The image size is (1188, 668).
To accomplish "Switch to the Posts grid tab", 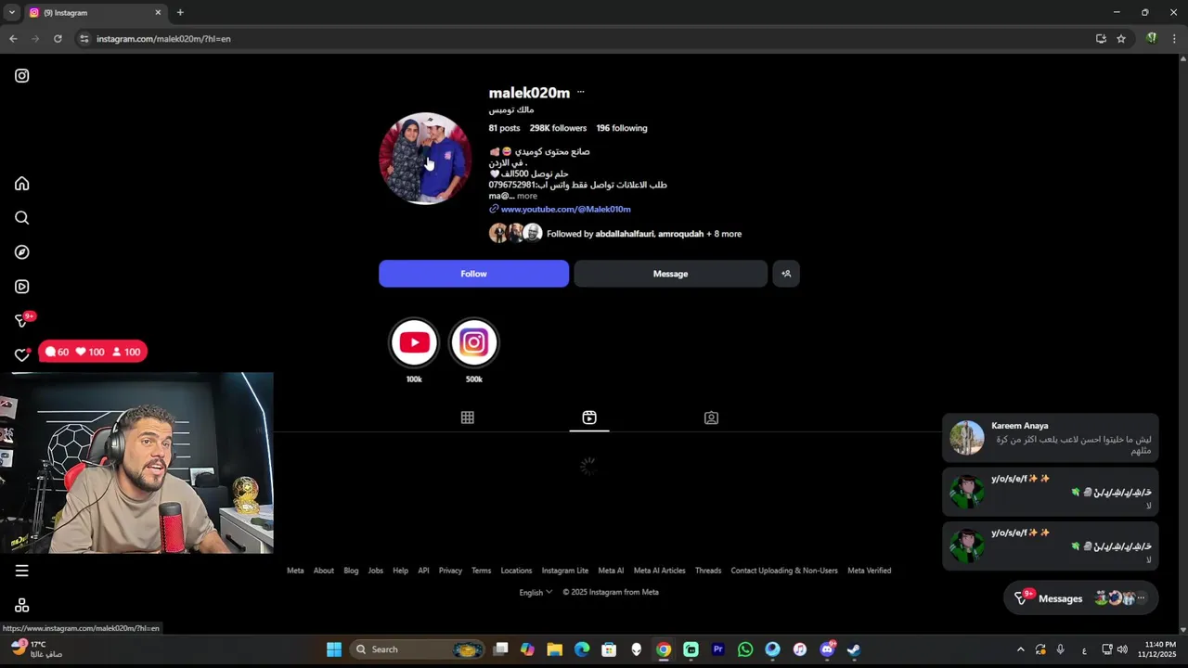I will pyautogui.click(x=468, y=417).
